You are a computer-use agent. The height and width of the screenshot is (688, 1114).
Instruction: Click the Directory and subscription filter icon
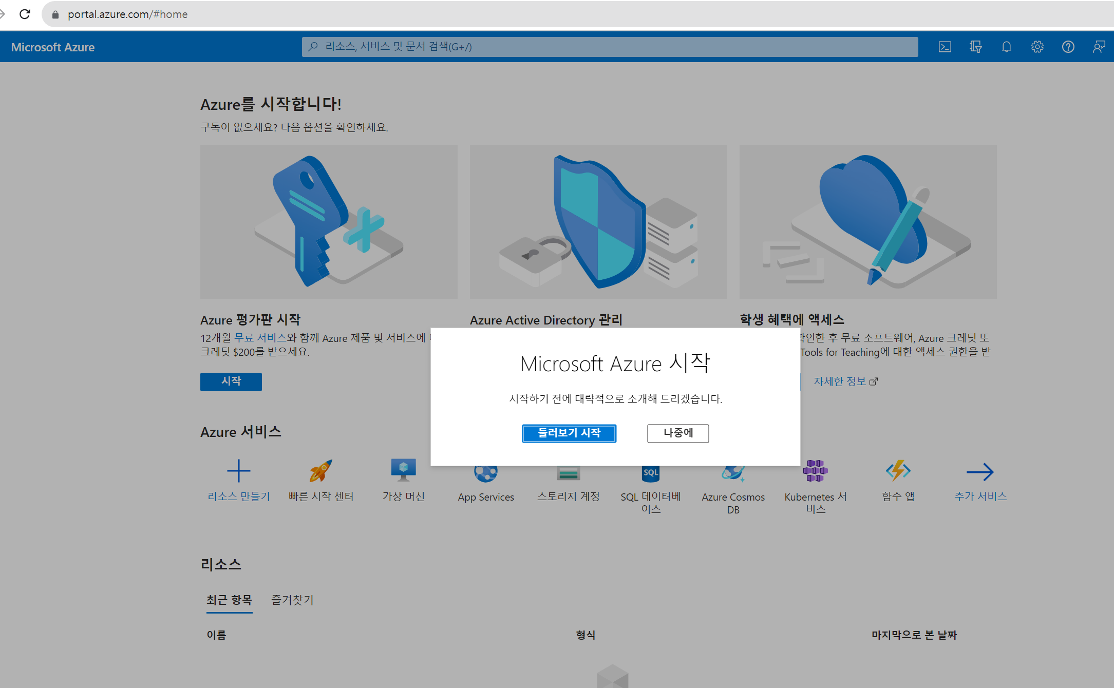(975, 47)
